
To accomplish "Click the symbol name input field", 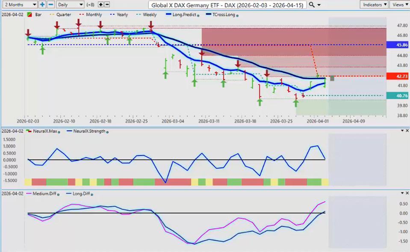I will 227,5.
